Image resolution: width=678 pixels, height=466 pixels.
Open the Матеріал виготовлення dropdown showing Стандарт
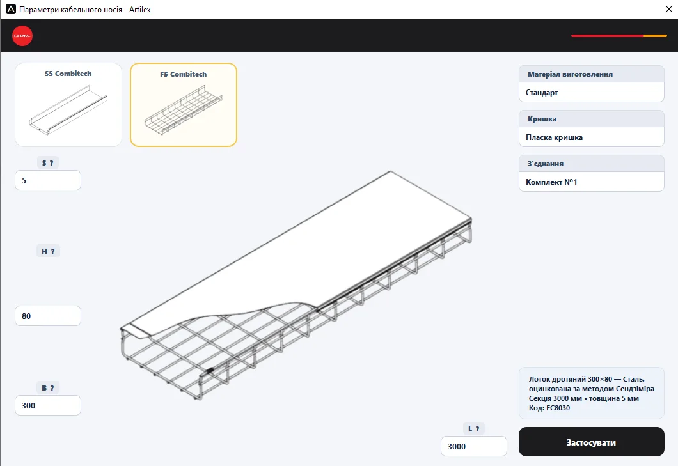[591, 93]
